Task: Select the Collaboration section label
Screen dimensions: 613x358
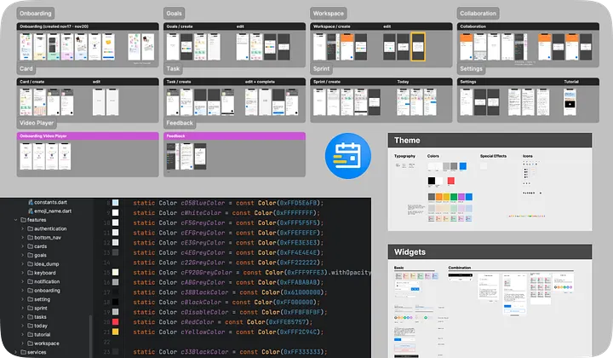Action: click(x=478, y=14)
